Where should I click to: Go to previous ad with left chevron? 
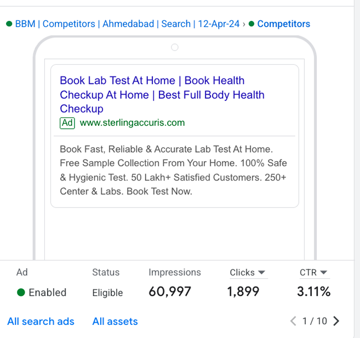tap(293, 321)
